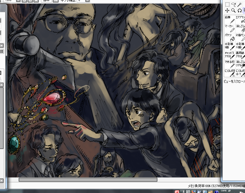Image resolution: width=245 pixels, height=193 pixels.
Task: Open the dropdown arrow in left panel
Action: tap(2, 45)
